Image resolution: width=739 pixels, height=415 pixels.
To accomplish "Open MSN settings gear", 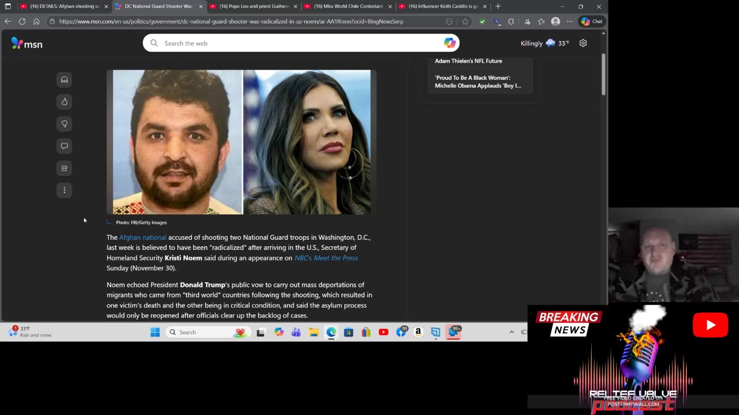I will click(x=583, y=43).
